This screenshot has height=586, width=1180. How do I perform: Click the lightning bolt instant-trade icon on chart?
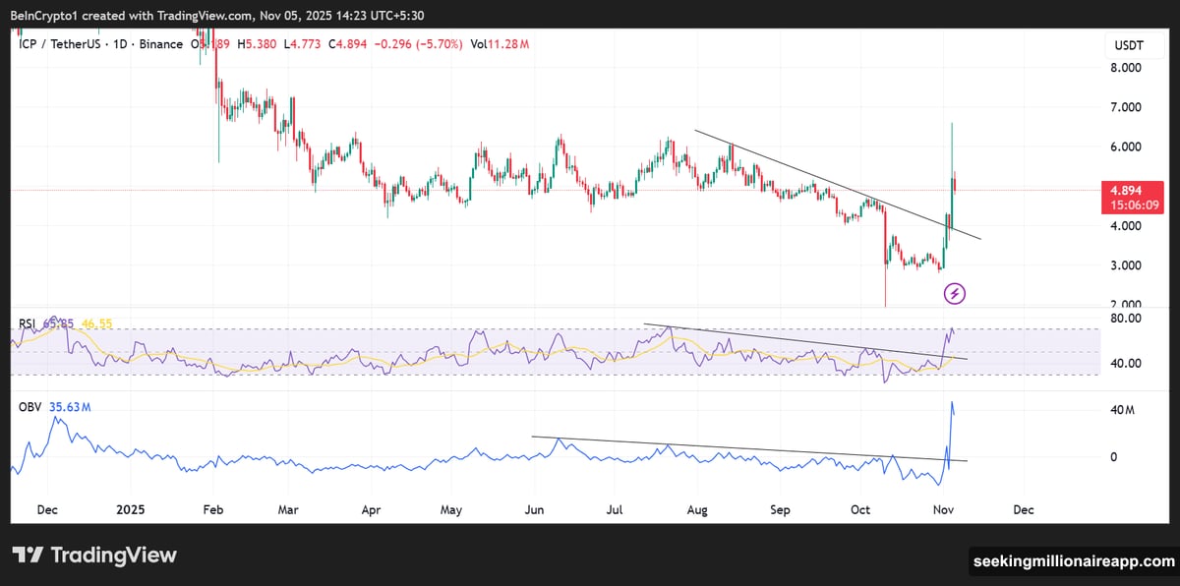click(x=953, y=294)
